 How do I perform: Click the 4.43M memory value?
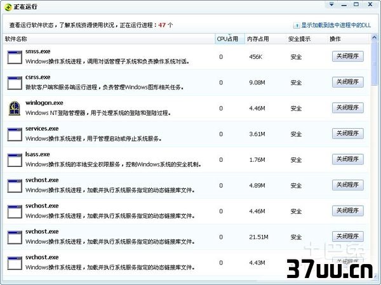click(x=257, y=263)
